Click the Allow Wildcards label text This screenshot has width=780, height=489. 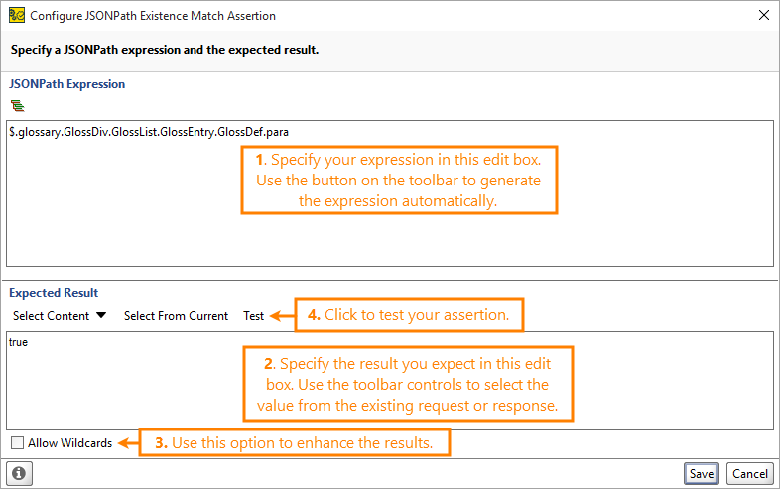[70, 443]
